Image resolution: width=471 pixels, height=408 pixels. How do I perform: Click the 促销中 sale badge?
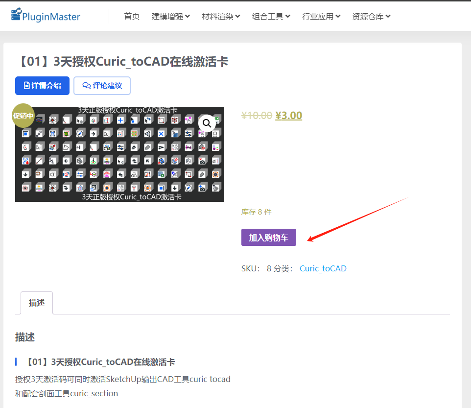tap(23, 116)
